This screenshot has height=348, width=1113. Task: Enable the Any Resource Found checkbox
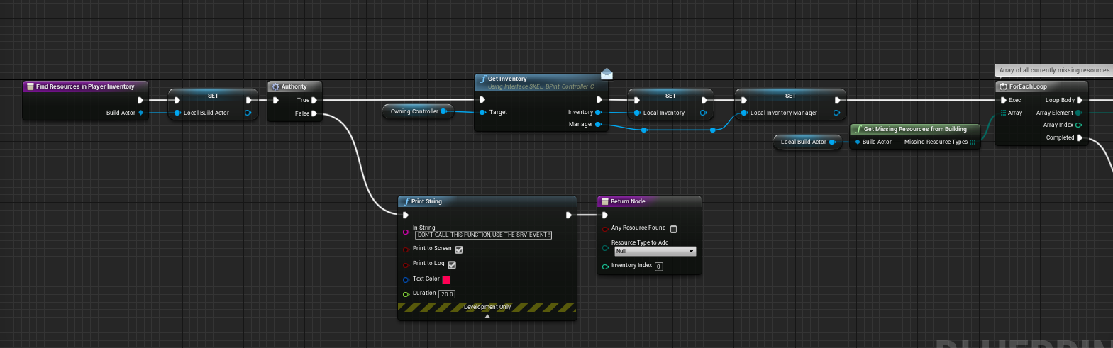pos(673,229)
